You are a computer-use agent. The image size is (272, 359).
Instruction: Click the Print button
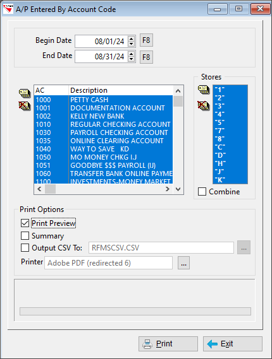click(168, 344)
